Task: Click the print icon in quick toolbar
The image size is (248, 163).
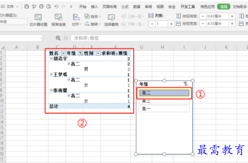Action: tap(41, 7)
